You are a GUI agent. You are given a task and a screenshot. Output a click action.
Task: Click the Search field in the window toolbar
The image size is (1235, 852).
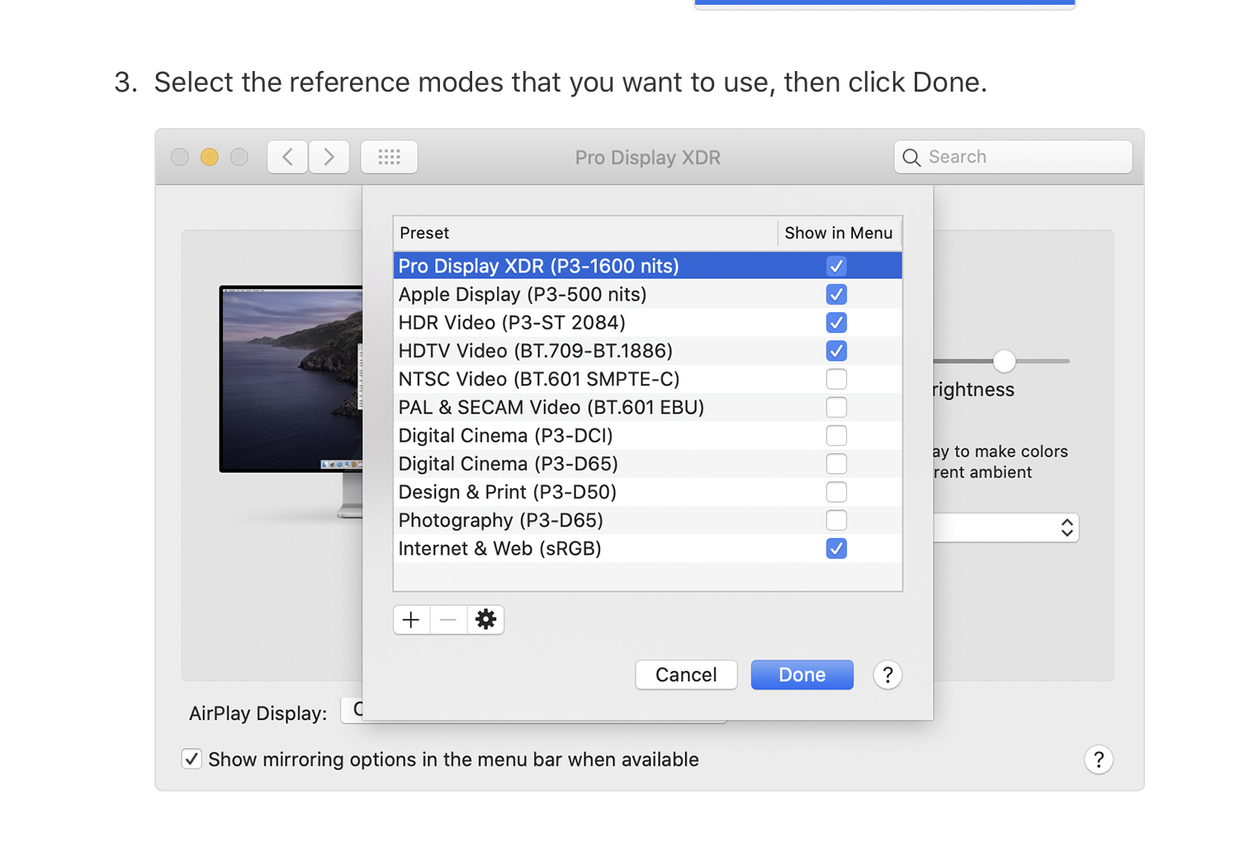[x=1013, y=157]
